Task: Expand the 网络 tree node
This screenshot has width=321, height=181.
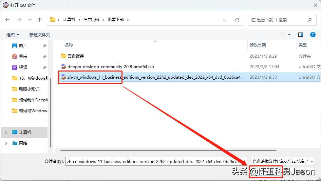Action: coord(6,143)
